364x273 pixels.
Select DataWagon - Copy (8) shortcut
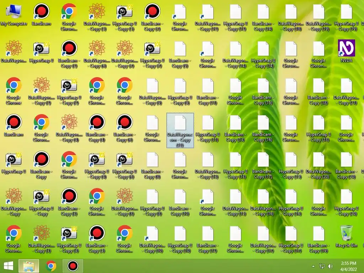(124, 202)
